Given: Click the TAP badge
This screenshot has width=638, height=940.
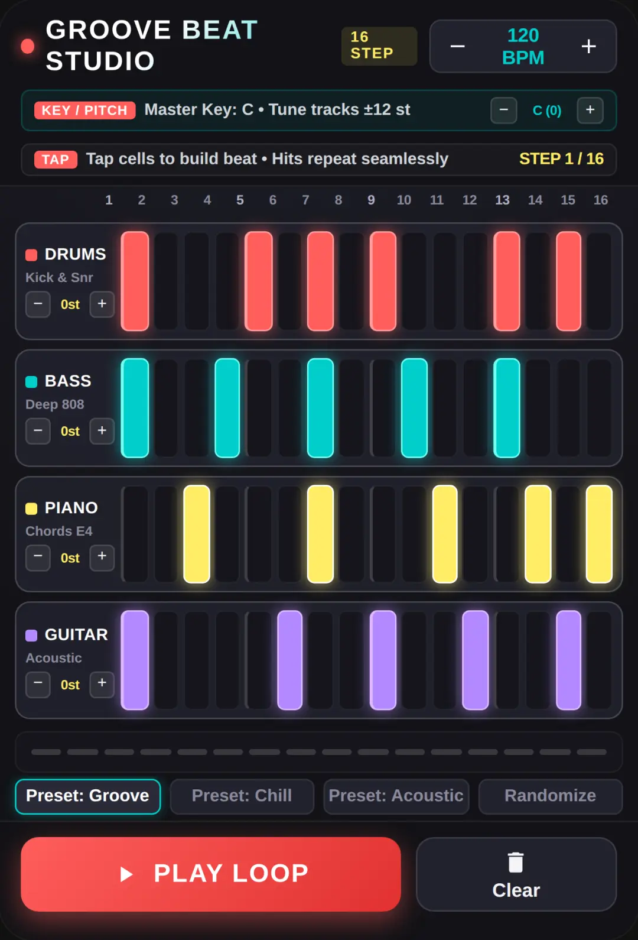Looking at the screenshot, I should 56,160.
